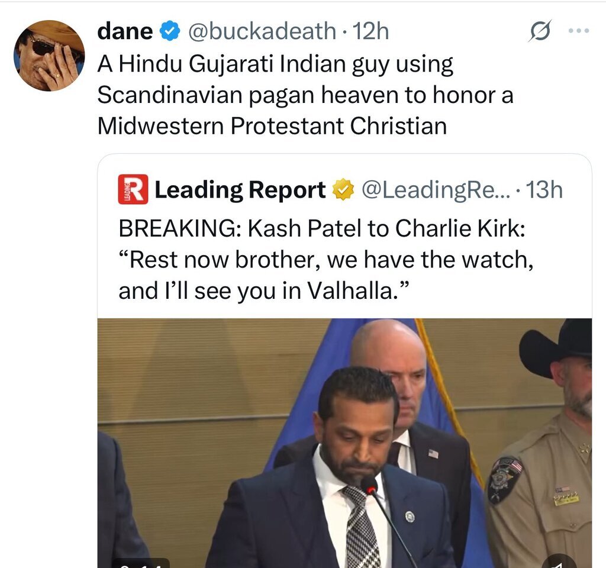Open the 'Leading Report' account name

240,190
